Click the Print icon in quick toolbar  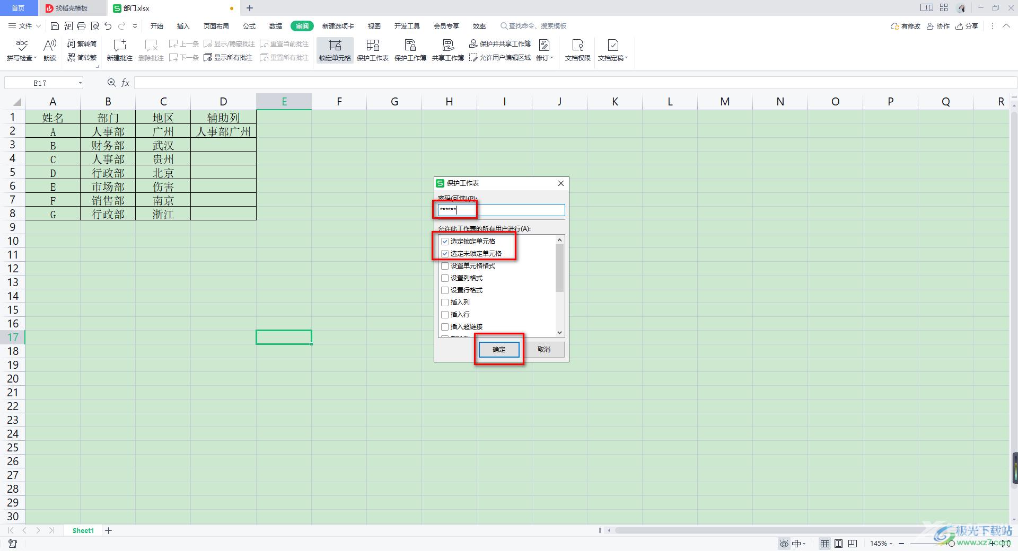coord(81,26)
